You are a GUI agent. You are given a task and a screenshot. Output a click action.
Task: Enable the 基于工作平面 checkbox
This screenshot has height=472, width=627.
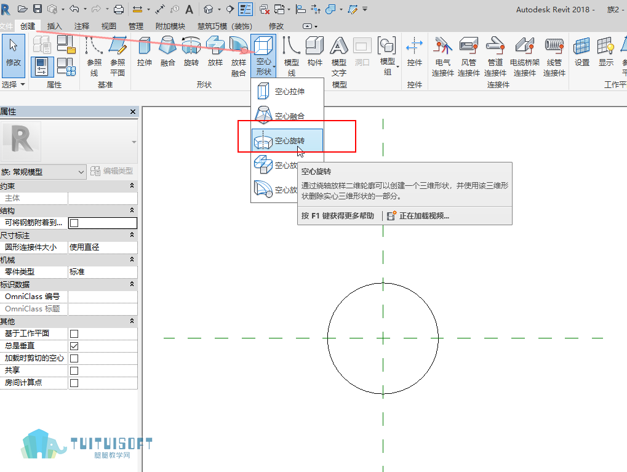[74, 334]
